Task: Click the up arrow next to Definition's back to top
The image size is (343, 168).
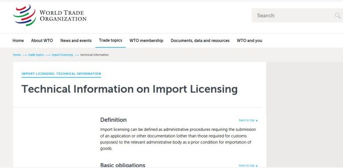Action: click(x=257, y=121)
